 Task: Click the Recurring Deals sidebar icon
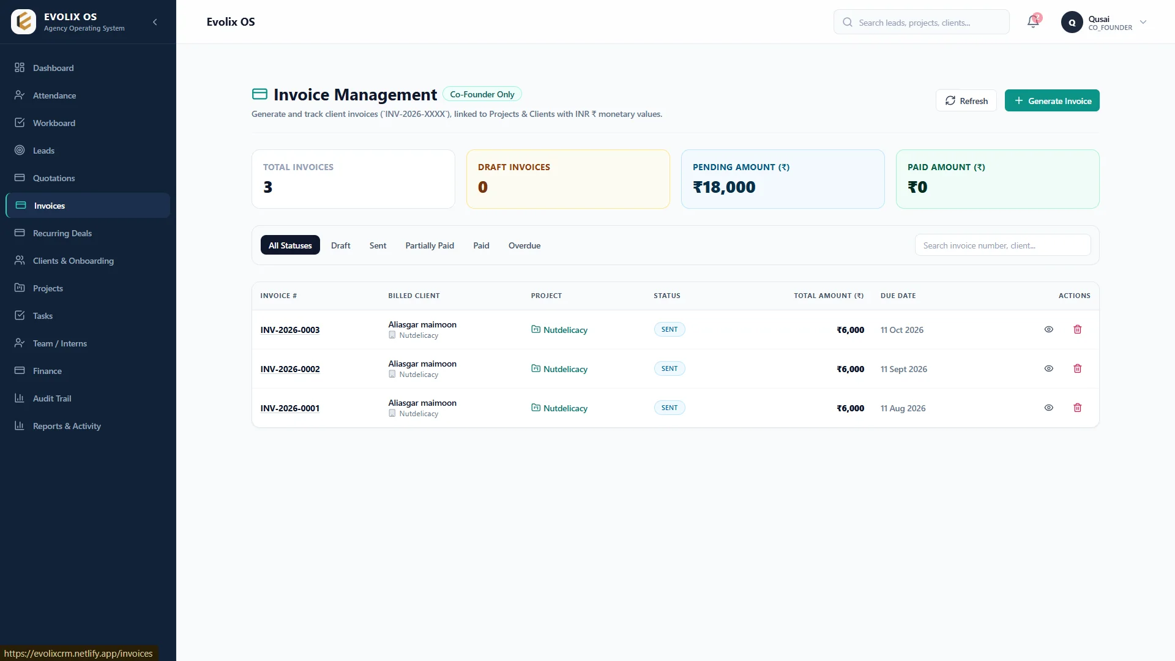click(20, 233)
